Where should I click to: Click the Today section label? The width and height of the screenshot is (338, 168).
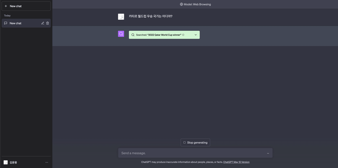pyautogui.click(x=7, y=16)
